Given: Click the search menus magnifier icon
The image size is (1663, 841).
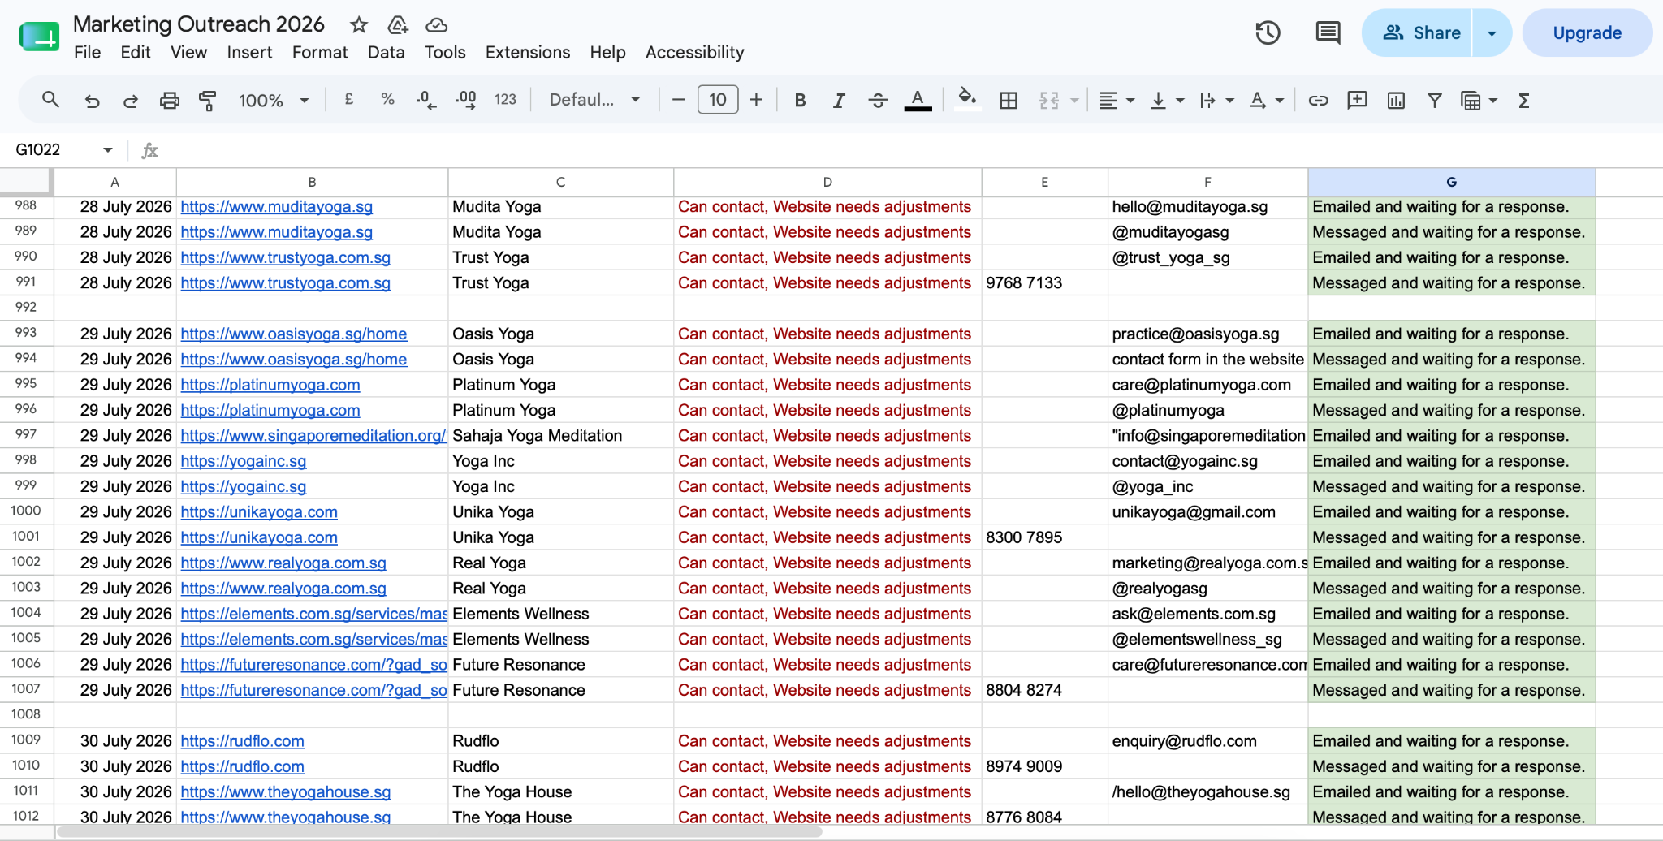Looking at the screenshot, I should tap(50, 100).
